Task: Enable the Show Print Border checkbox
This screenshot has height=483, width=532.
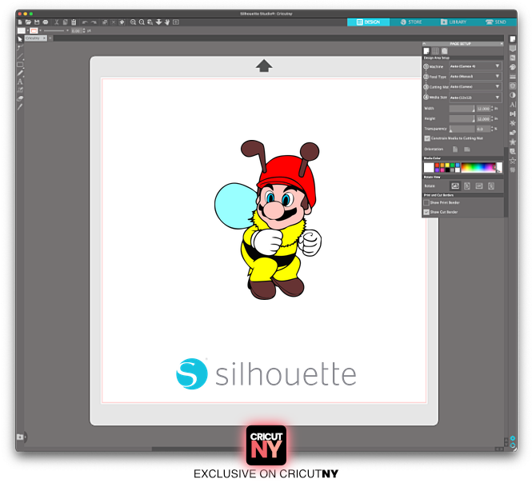Action: [426, 202]
